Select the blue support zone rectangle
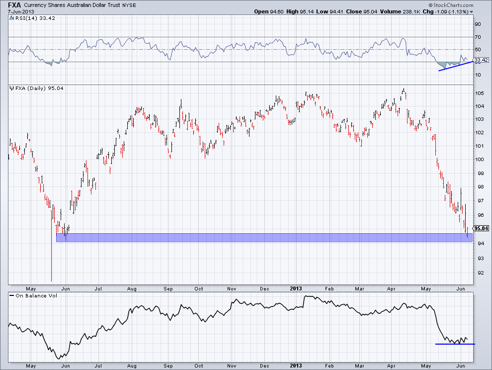Image resolution: width=492 pixels, height=370 pixels. (263, 238)
